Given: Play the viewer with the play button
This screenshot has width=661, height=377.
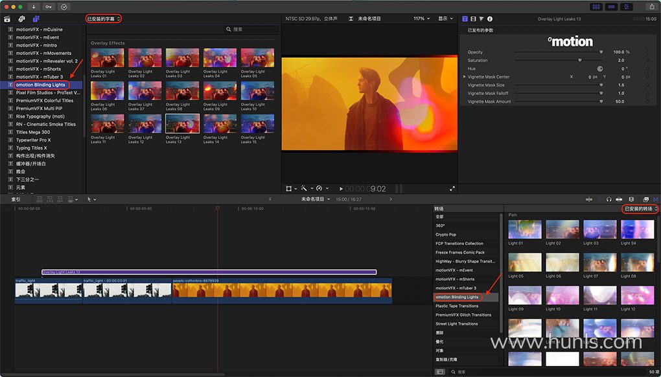Looking at the screenshot, I should [342, 189].
